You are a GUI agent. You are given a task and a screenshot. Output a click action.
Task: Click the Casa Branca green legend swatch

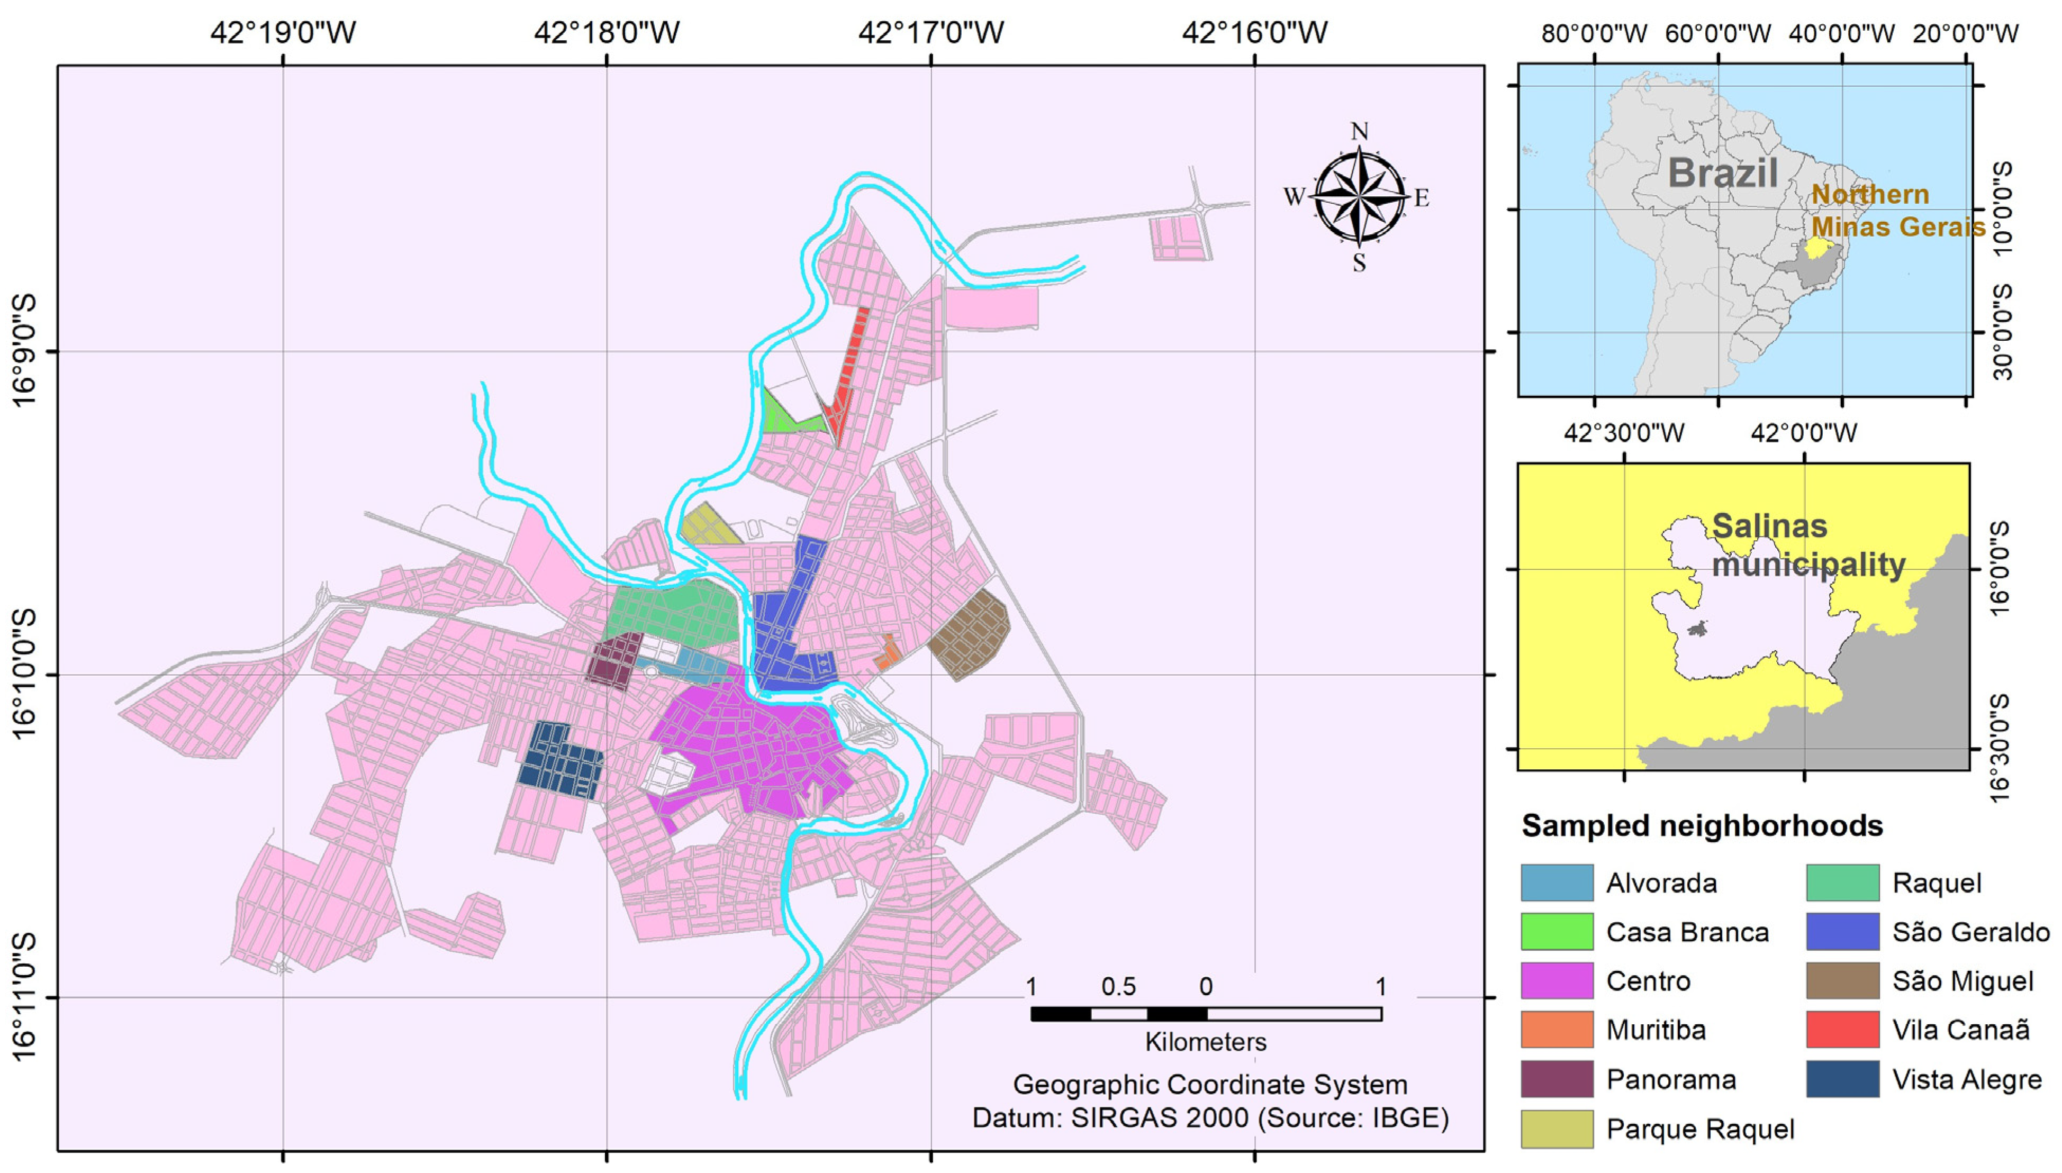point(1557,932)
